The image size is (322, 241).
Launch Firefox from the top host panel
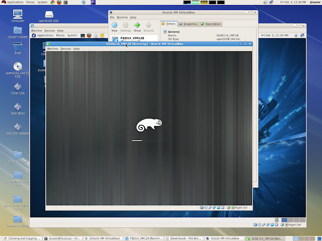(x=59, y=2)
